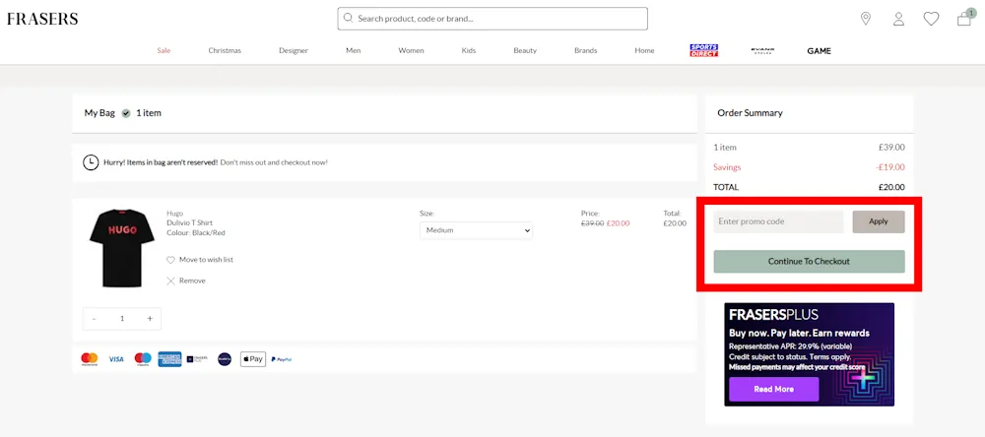The image size is (985, 437).
Task: Click the store locator pin icon
Action: click(866, 19)
